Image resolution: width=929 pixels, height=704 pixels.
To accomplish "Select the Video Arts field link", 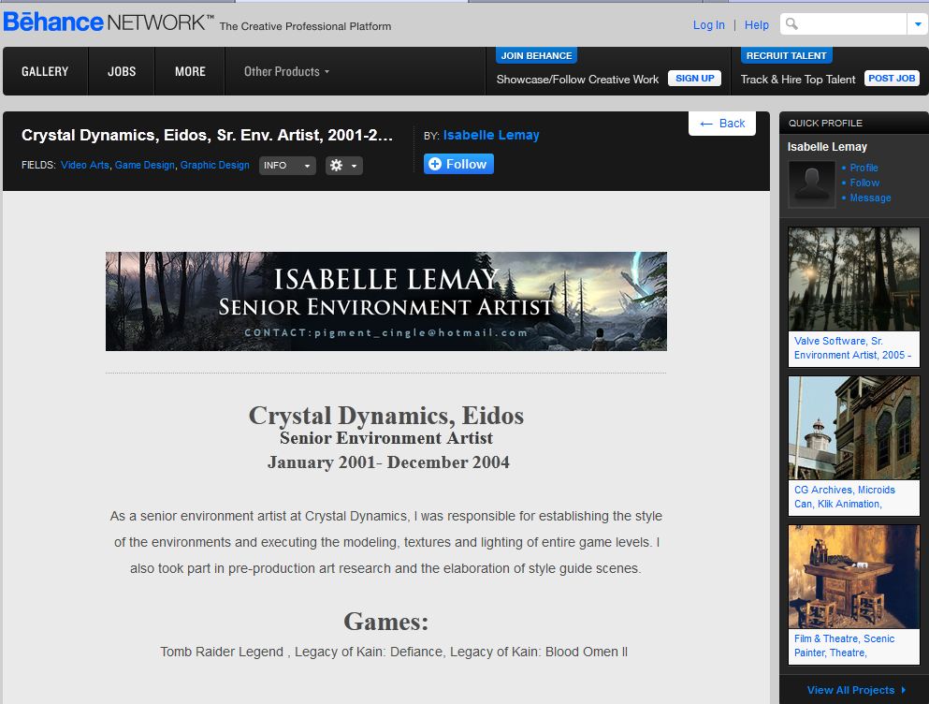I will [x=85, y=165].
